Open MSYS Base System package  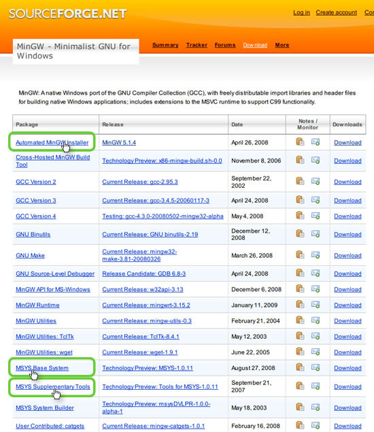tap(42, 368)
